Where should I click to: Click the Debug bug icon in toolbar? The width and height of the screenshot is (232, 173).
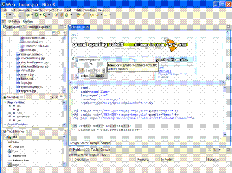click(28, 15)
